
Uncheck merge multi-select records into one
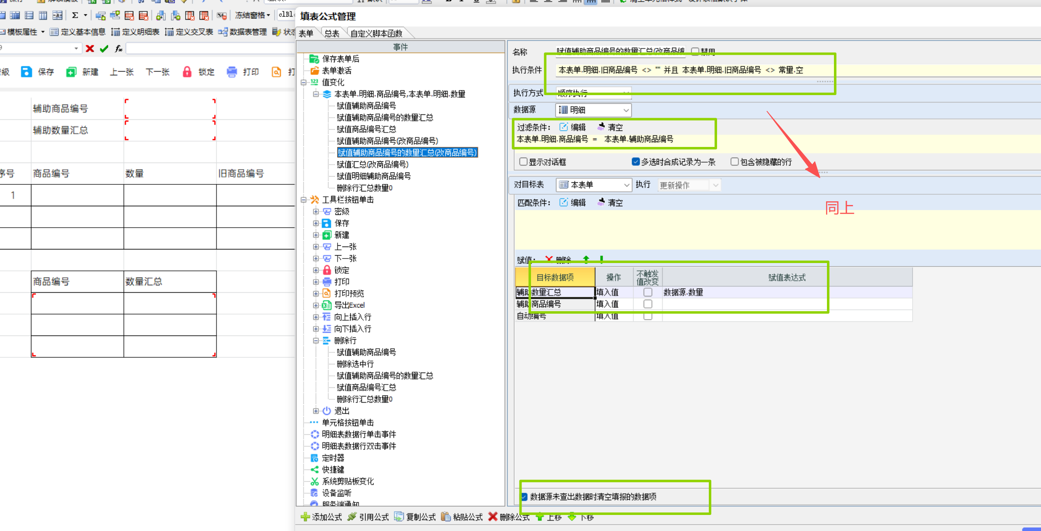pos(636,162)
